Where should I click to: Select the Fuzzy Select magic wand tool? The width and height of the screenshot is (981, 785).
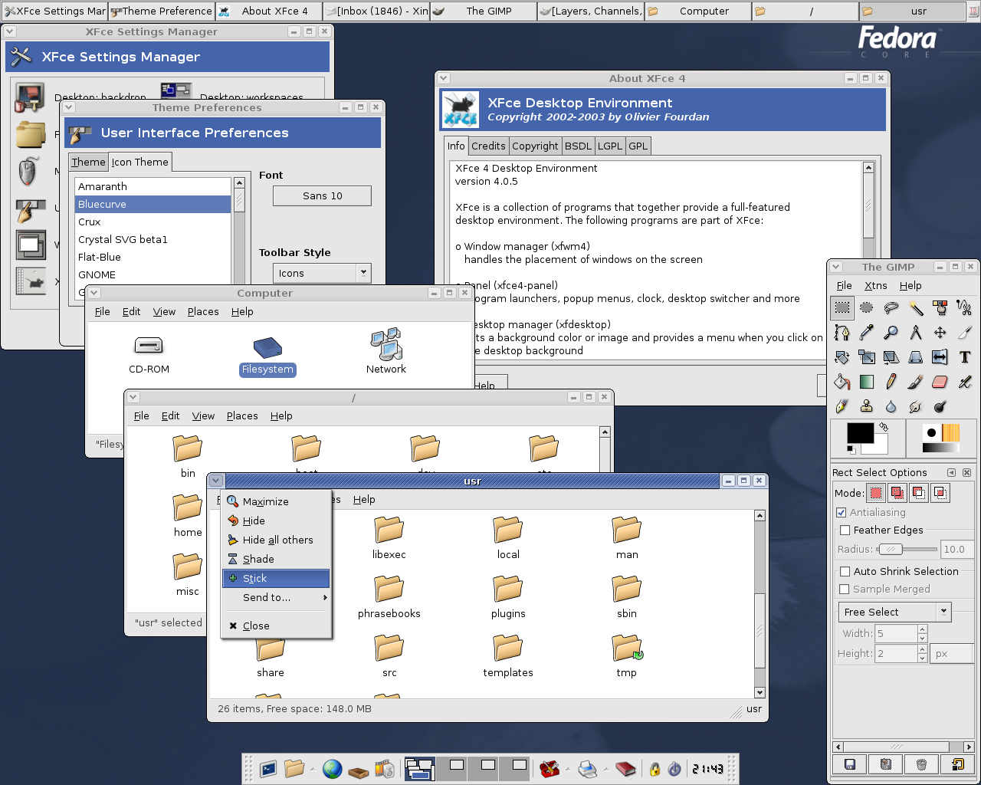coord(916,308)
